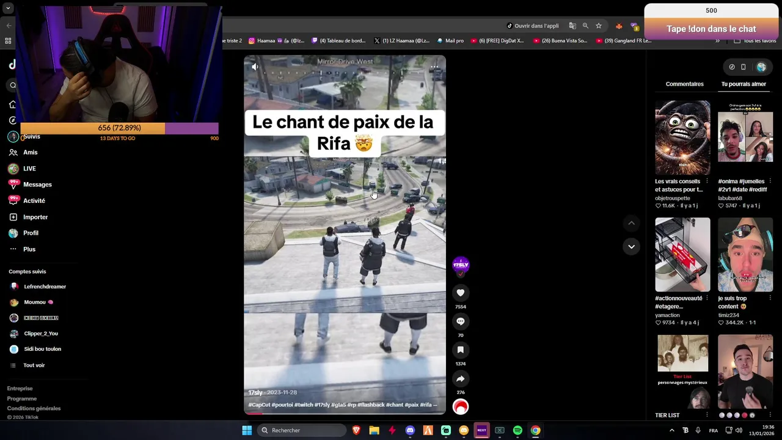The width and height of the screenshot is (782, 440).
Task: Open the video more options menu
Action: coord(434,67)
